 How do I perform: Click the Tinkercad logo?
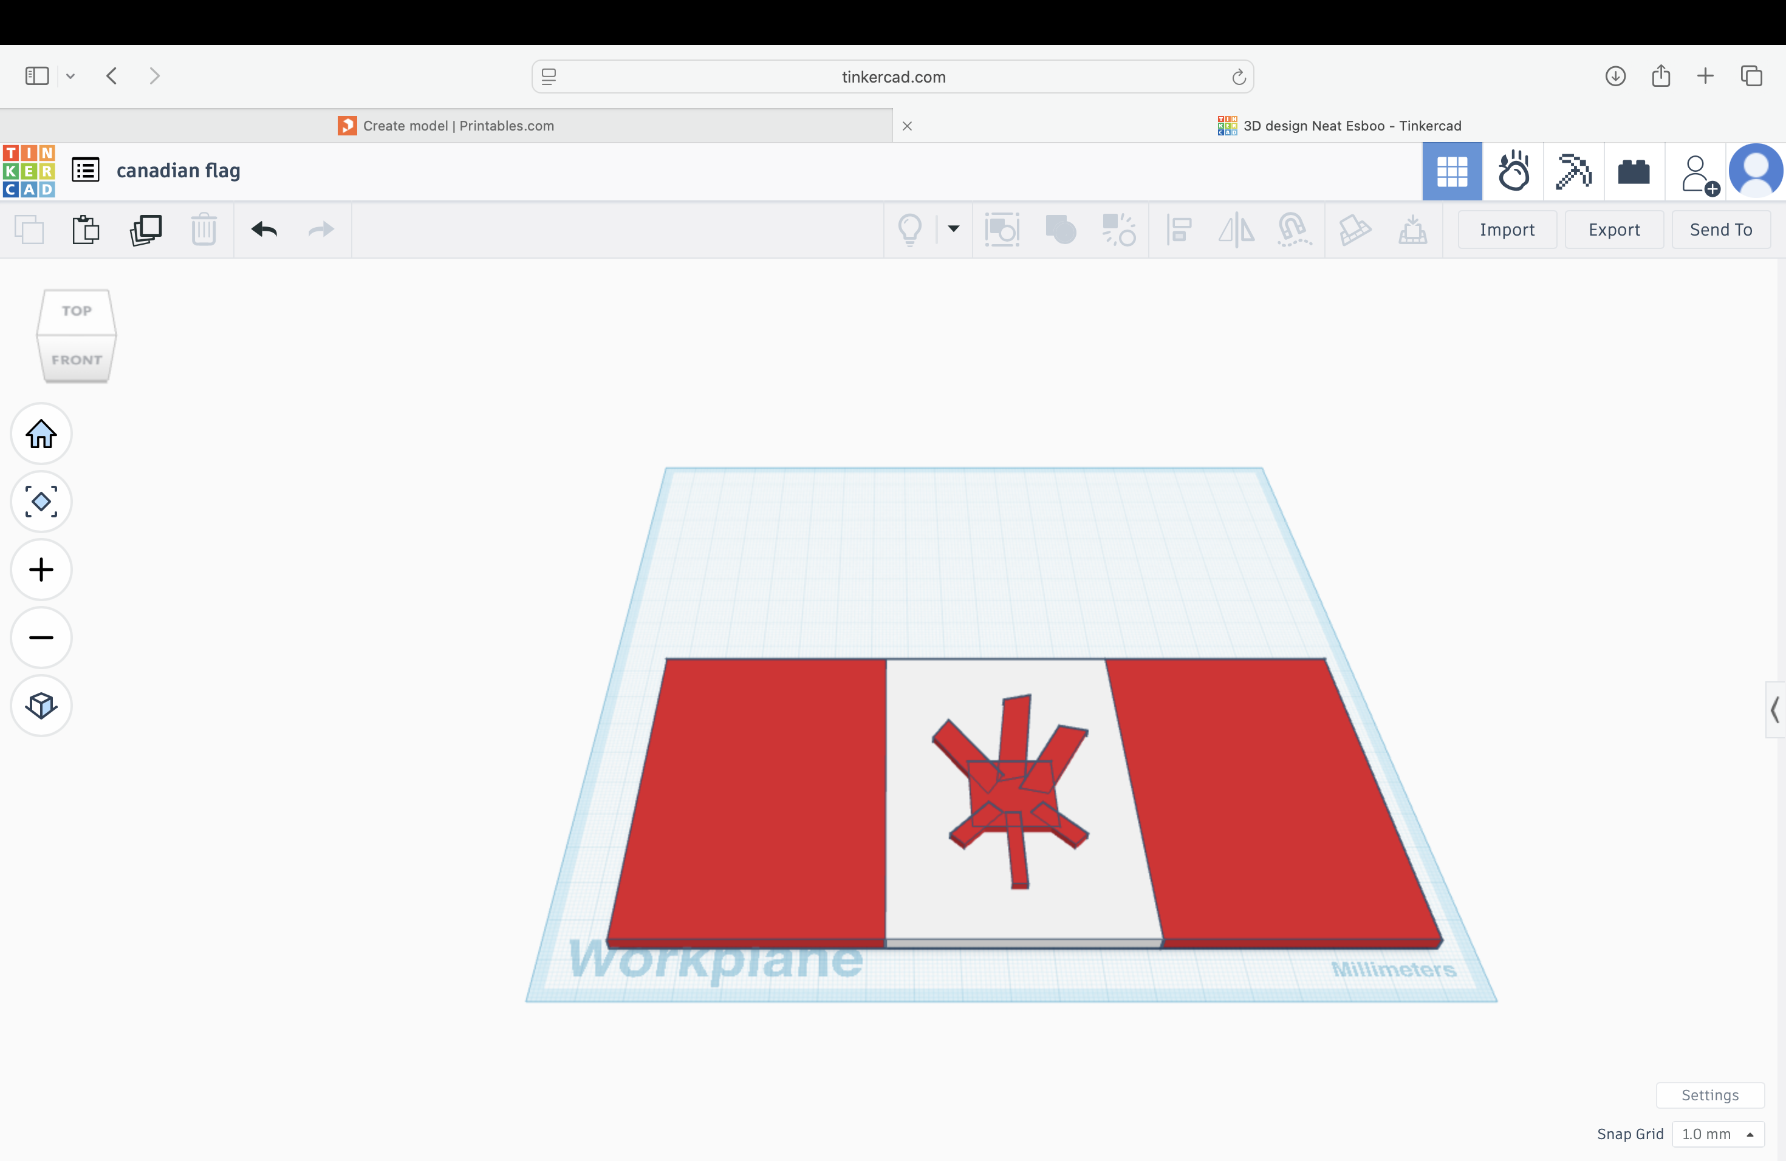click(29, 171)
